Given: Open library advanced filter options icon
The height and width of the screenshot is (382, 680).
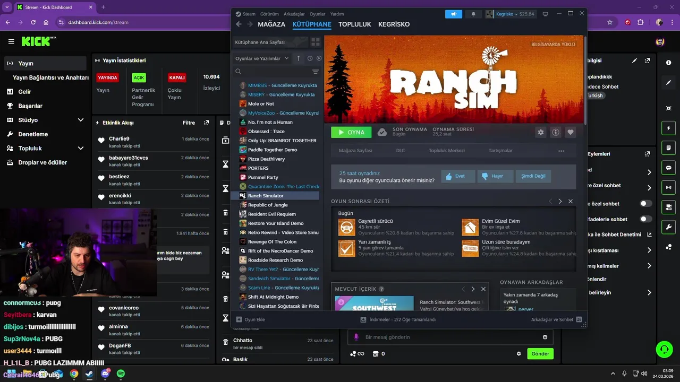Looking at the screenshot, I should pos(316,72).
